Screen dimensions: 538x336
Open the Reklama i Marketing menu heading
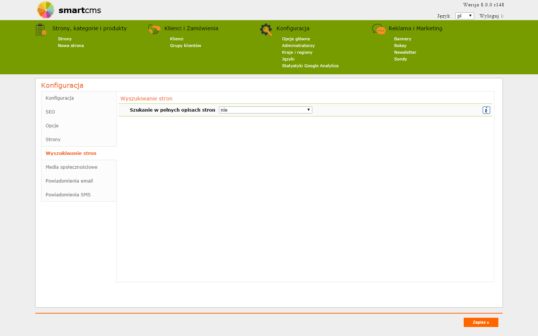coord(415,28)
